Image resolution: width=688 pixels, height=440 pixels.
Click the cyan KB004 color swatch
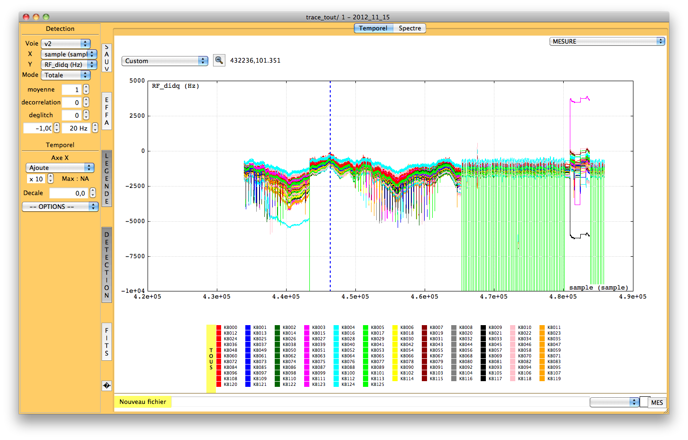[x=336, y=328]
